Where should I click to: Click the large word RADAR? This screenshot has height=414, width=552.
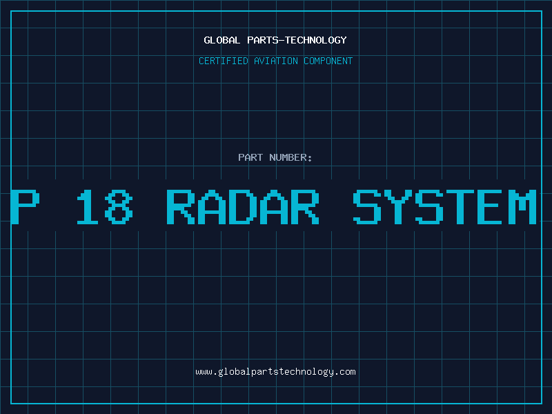click(x=243, y=206)
